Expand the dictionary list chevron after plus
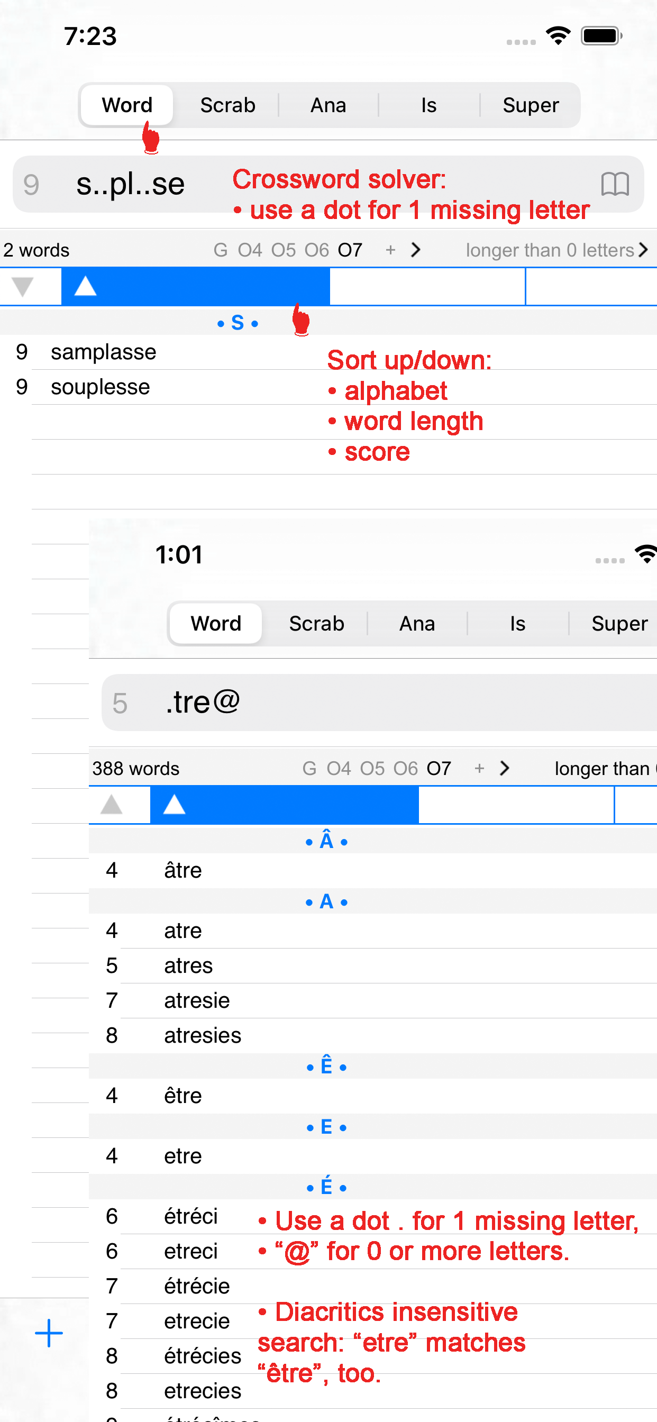The width and height of the screenshot is (657, 1422). coord(416,250)
